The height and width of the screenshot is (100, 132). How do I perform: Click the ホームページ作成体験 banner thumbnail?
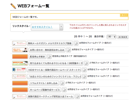pos(20,63)
